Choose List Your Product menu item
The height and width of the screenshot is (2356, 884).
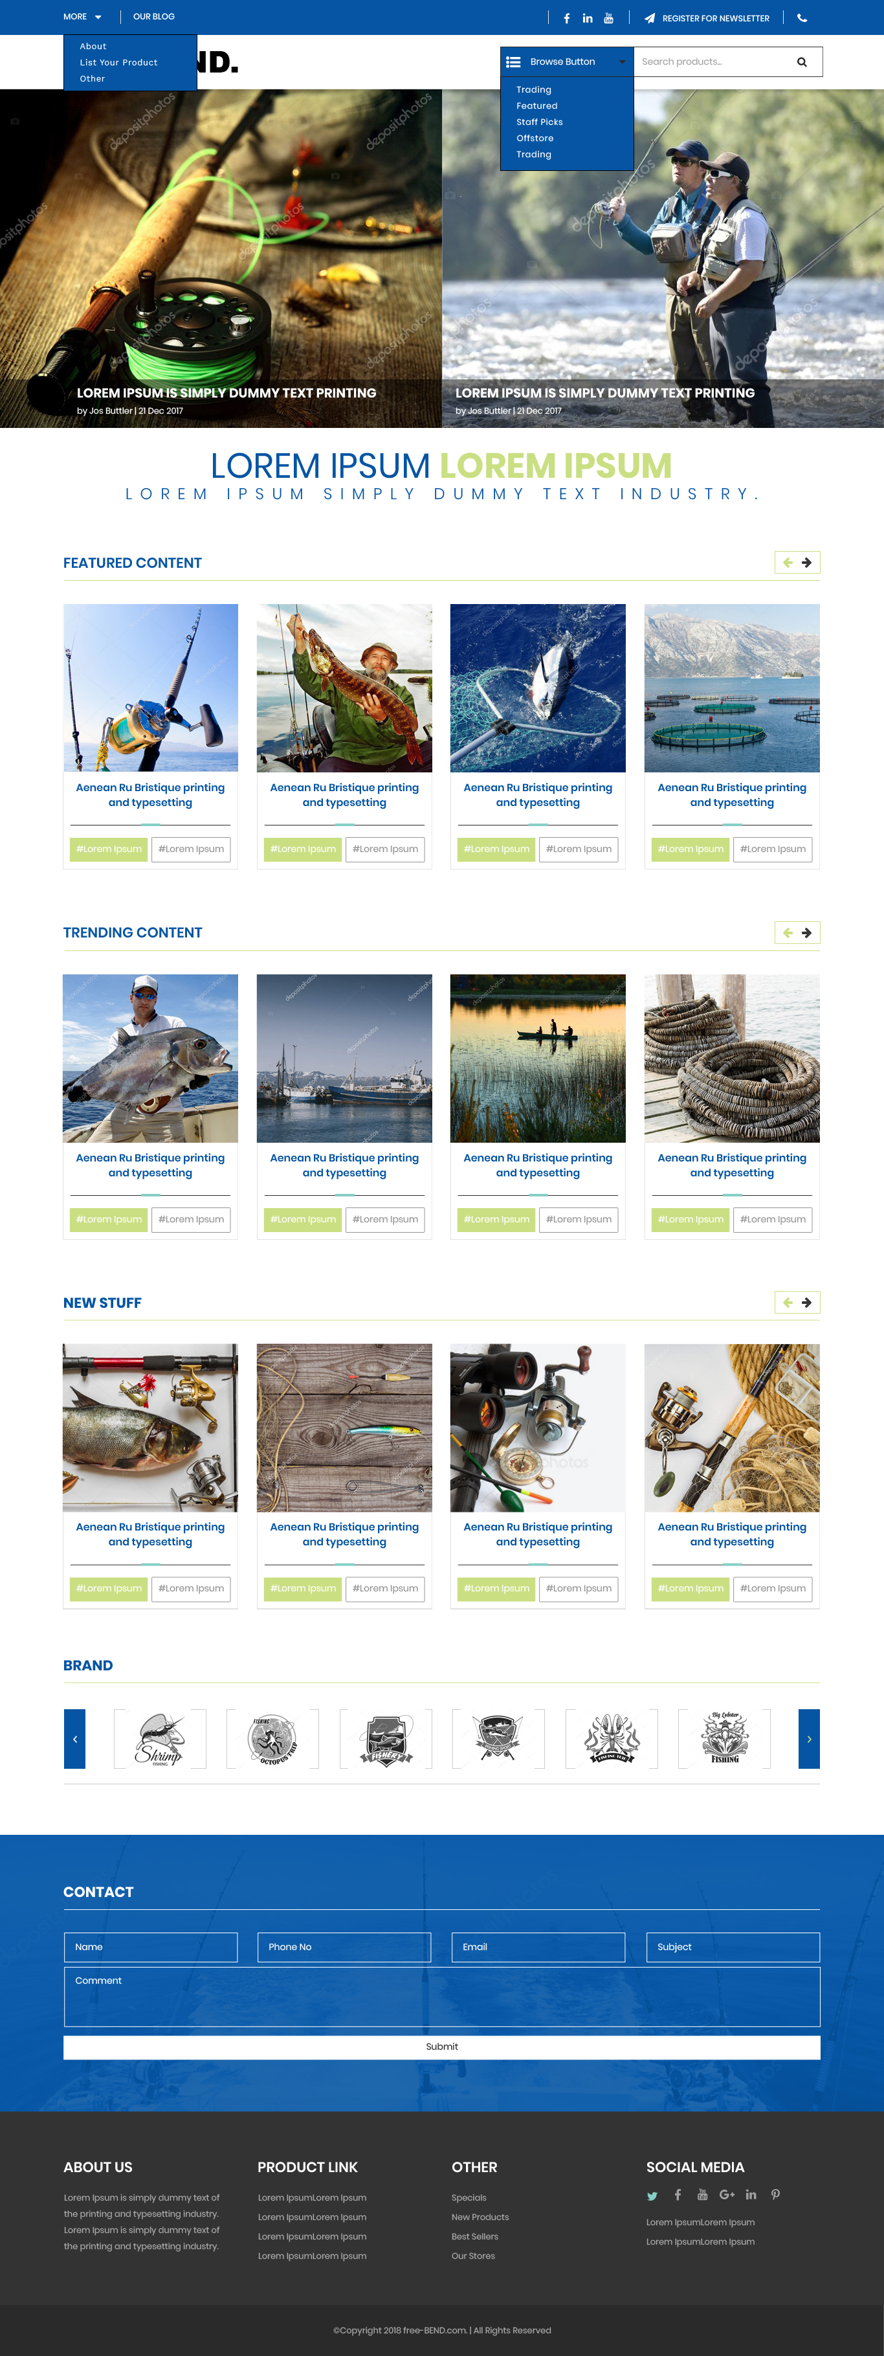click(x=119, y=63)
